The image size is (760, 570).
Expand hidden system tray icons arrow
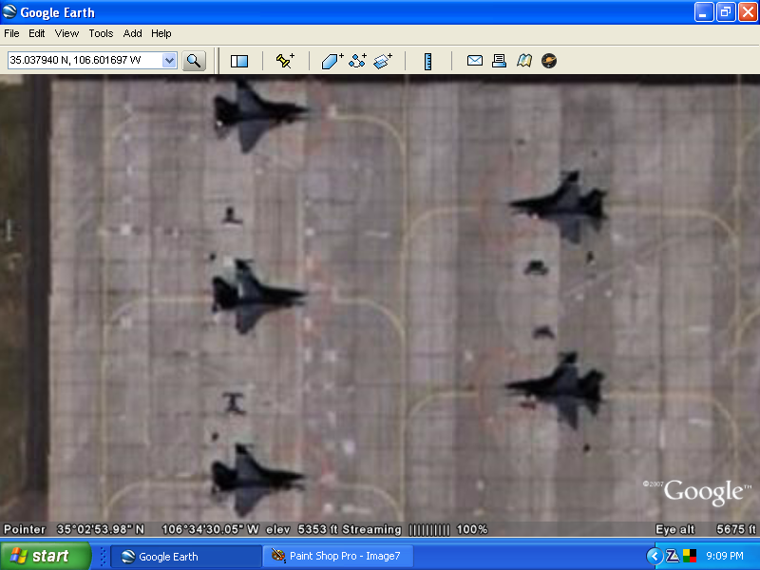[x=655, y=556]
